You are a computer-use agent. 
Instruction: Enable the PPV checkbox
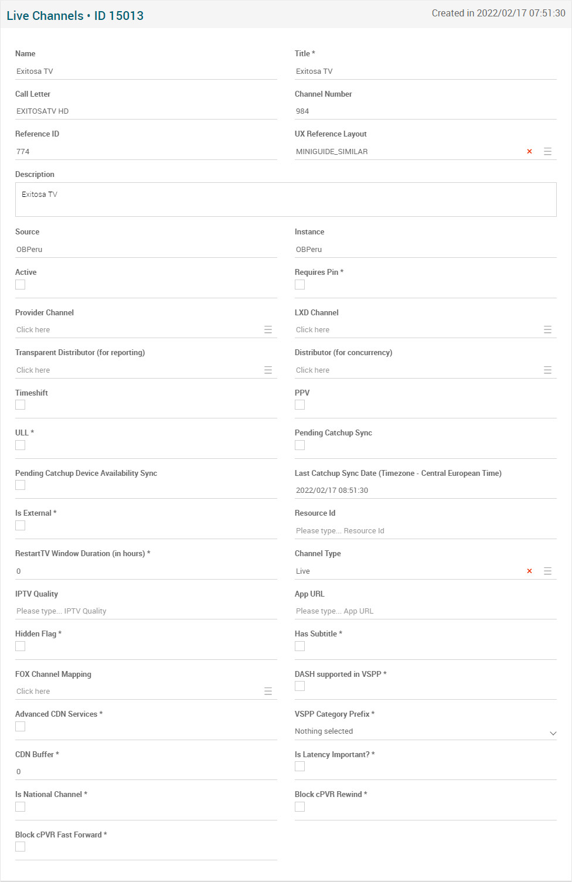300,405
